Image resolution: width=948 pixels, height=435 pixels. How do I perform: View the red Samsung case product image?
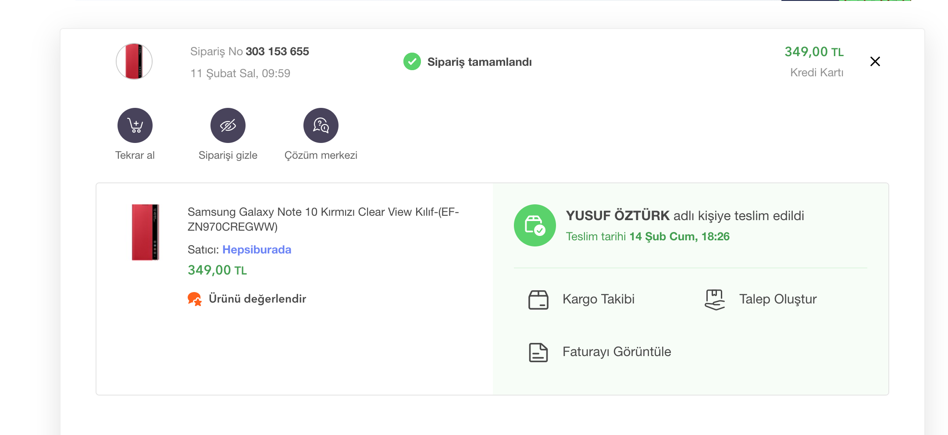[146, 232]
